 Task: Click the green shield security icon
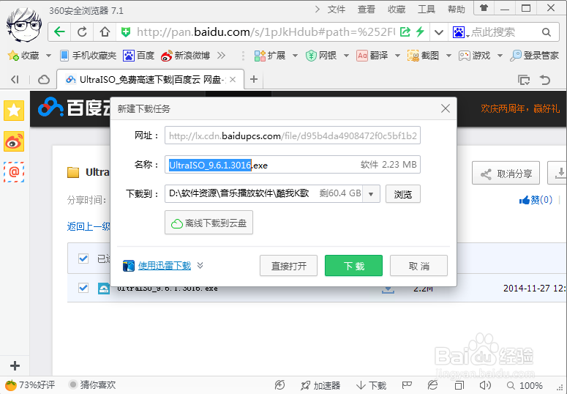pyautogui.click(x=126, y=32)
